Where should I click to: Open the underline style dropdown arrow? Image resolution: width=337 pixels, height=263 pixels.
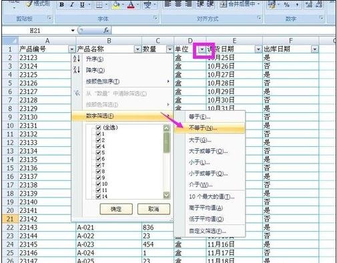(89, 5)
